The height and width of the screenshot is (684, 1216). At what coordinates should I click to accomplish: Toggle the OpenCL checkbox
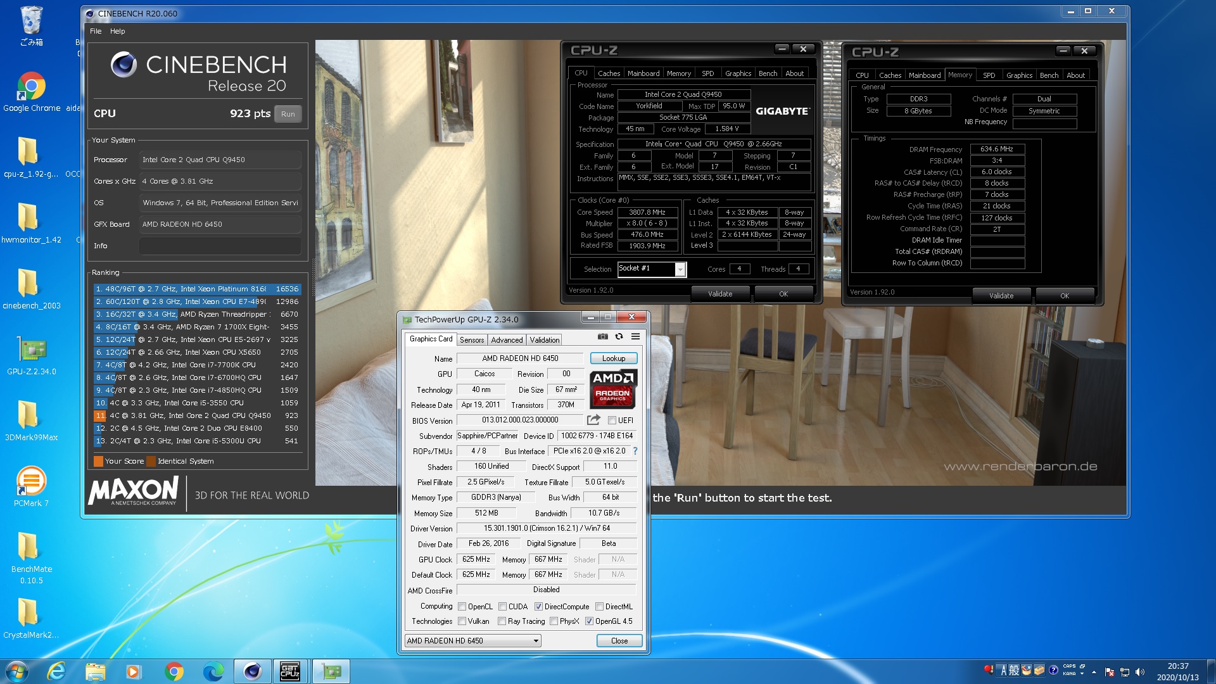462,607
